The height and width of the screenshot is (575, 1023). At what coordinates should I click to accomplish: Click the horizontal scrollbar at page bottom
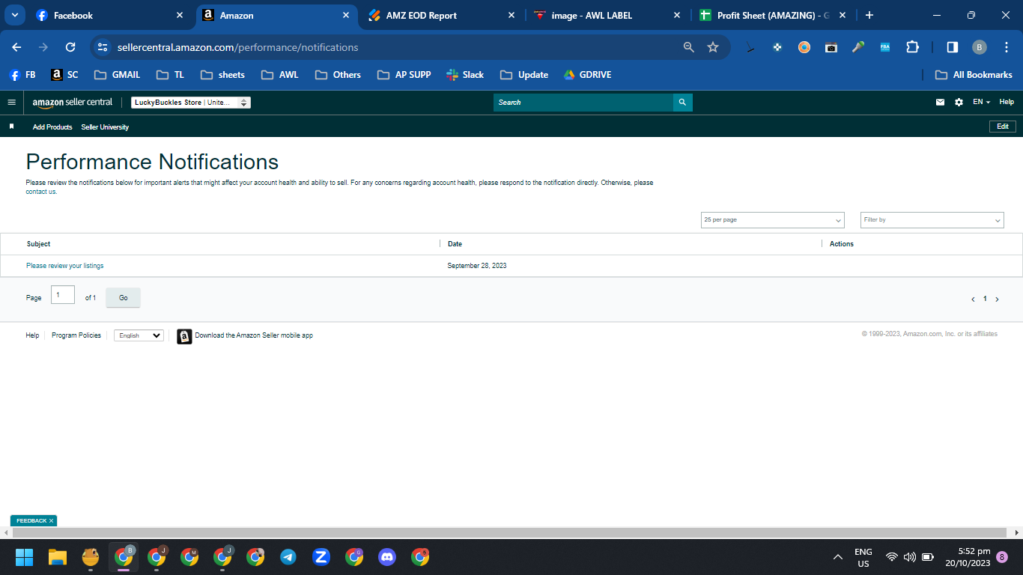511,532
